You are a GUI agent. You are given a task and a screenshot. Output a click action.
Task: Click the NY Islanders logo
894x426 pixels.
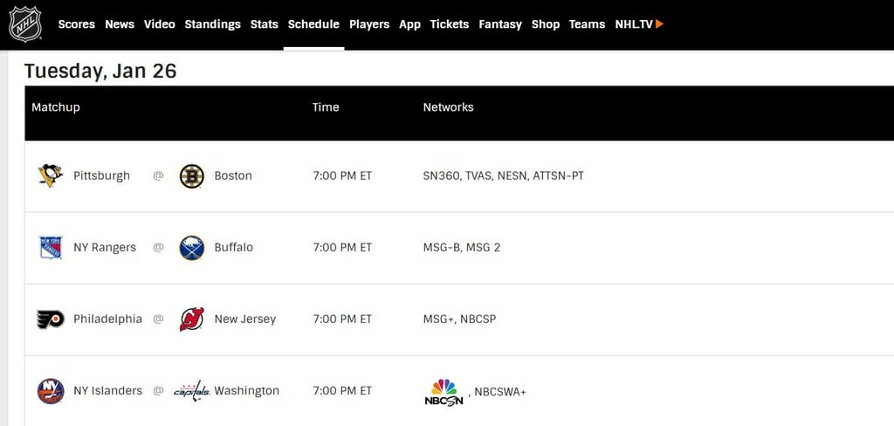point(50,391)
